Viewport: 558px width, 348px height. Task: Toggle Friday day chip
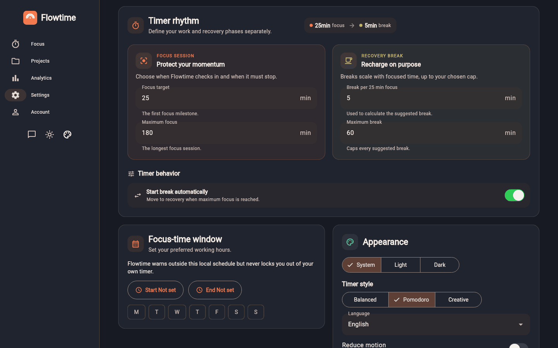pos(217,312)
